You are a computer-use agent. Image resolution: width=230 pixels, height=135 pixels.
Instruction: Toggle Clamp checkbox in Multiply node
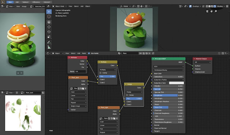click(x=101, y=73)
